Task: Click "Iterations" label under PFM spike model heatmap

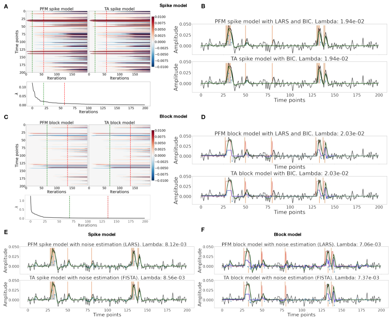Action: point(57,78)
